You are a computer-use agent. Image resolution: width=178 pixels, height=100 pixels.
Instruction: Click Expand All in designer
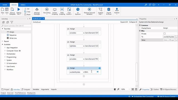(124, 22)
